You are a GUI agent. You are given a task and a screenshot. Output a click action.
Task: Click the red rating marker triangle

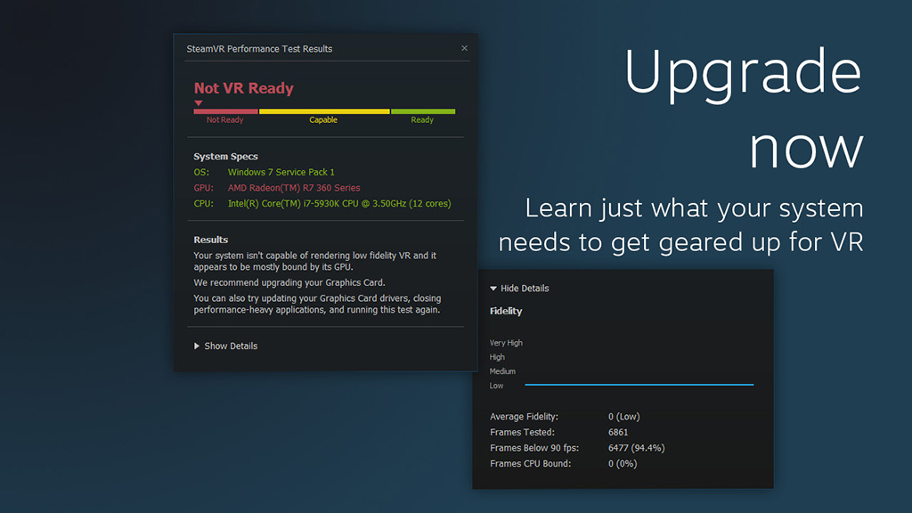[199, 103]
